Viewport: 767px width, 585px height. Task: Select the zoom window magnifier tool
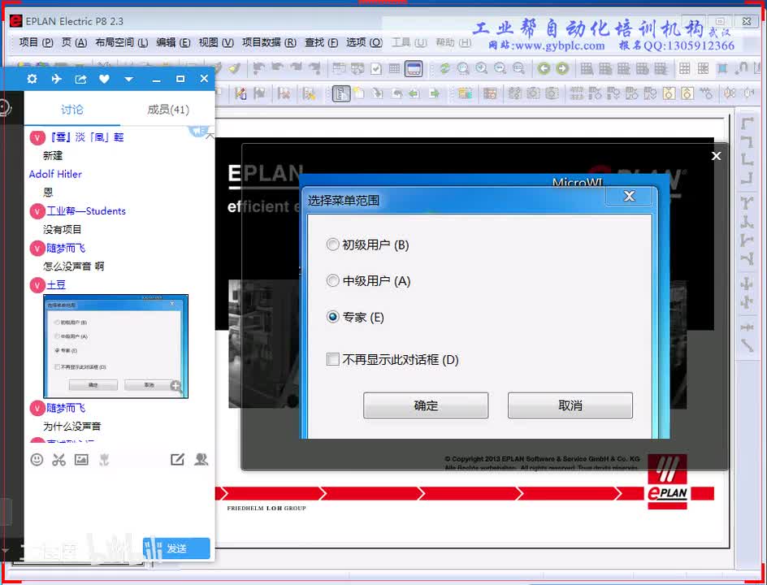pyautogui.click(x=463, y=68)
